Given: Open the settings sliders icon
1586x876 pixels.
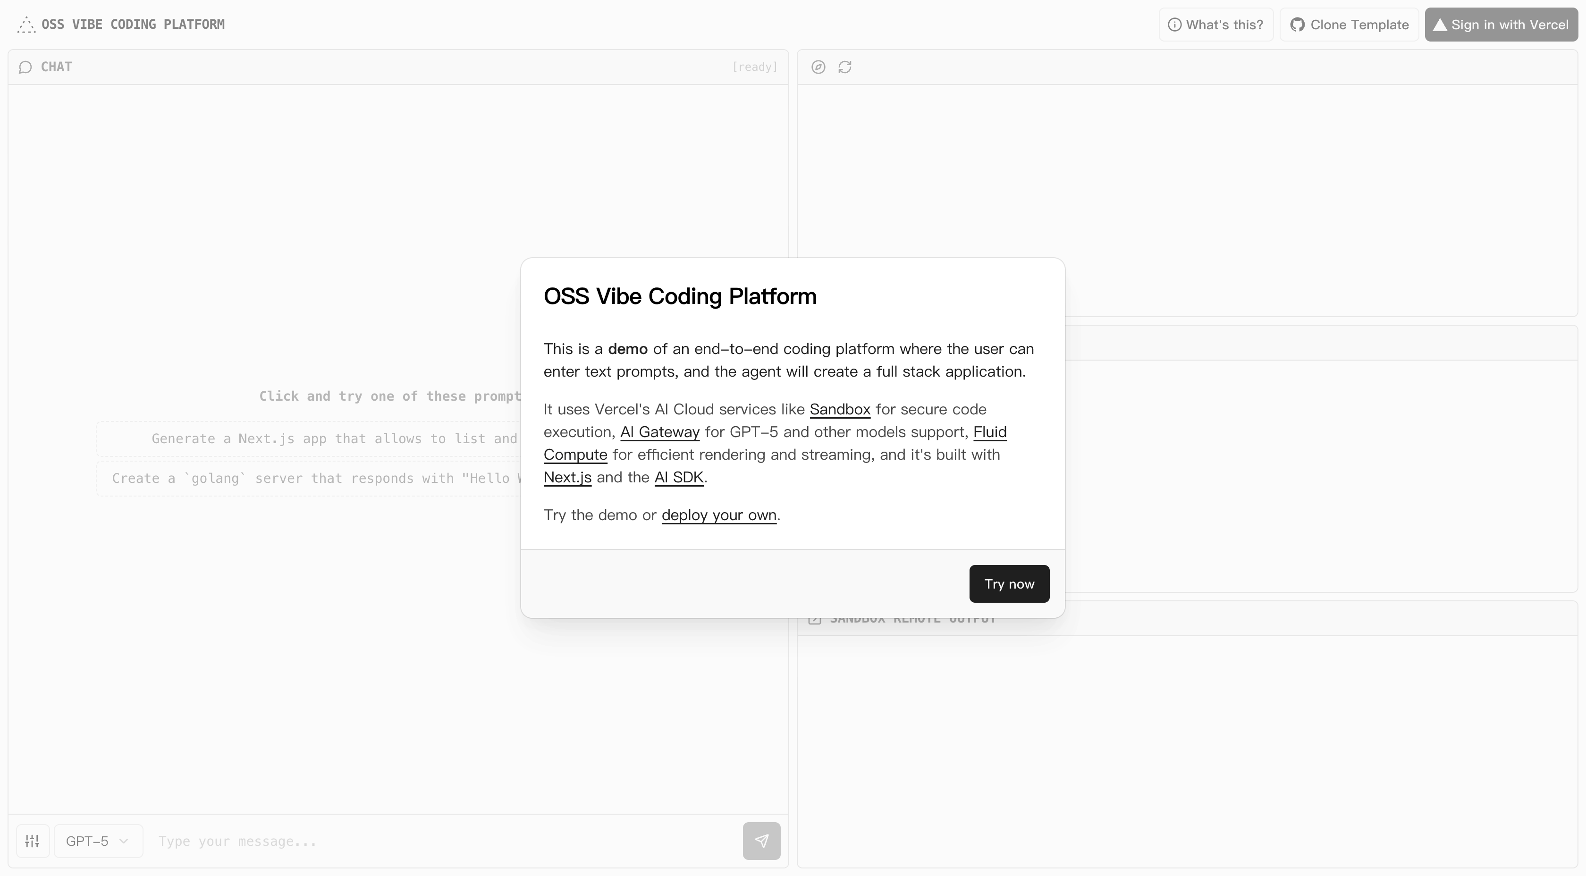Looking at the screenshot, I should (x=33, y=841).
